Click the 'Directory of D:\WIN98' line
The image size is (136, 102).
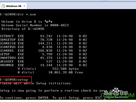click(23, 29)
